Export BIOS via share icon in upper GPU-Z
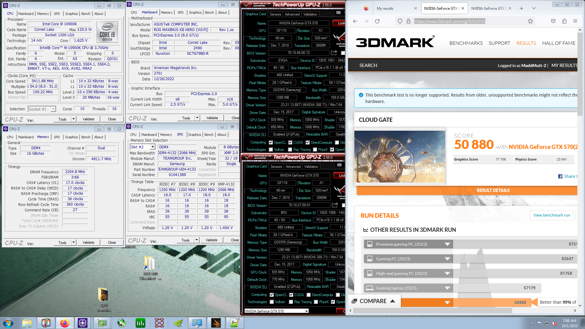This screenshot has height=329, width=585. point(334,53)
